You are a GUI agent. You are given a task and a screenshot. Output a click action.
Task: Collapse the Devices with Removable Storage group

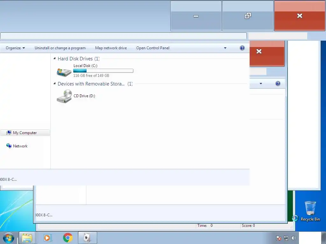[x=54, y=84]
